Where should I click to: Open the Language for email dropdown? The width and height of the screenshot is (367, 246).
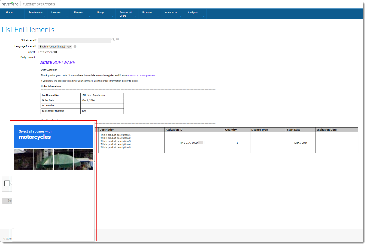click(x=55, y=47)
